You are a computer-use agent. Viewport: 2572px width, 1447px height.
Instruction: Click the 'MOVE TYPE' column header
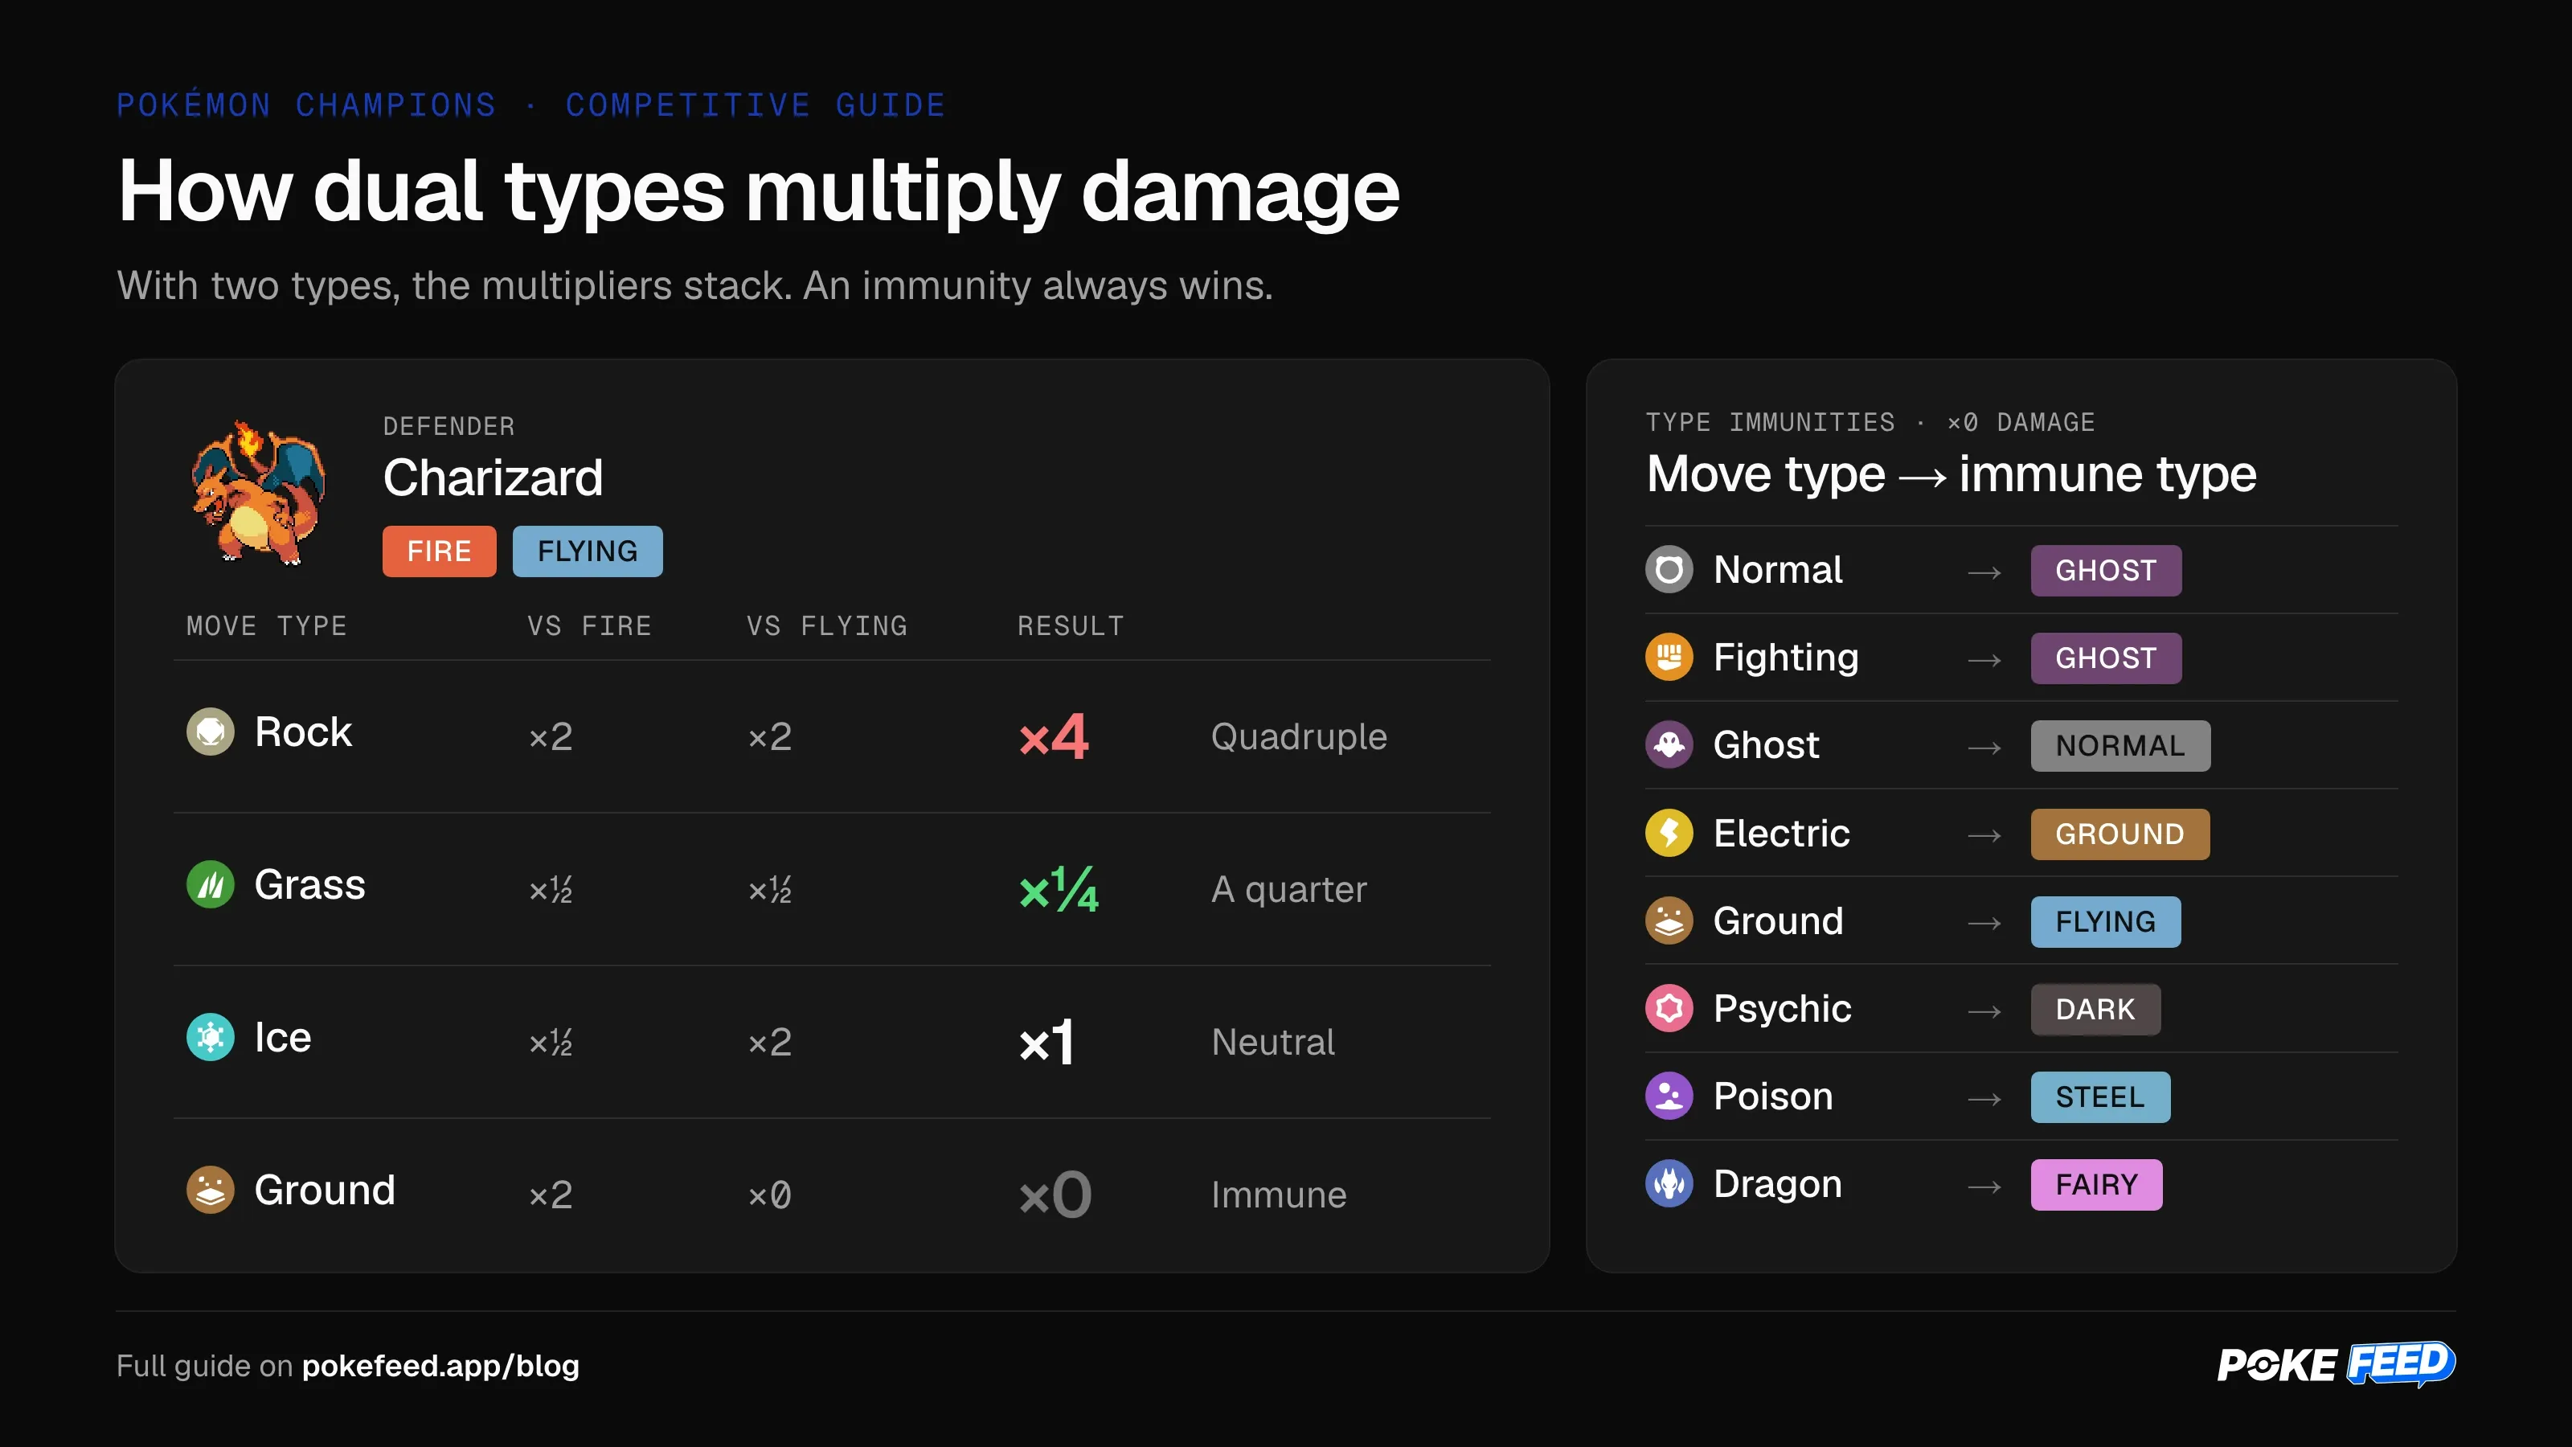267,626
